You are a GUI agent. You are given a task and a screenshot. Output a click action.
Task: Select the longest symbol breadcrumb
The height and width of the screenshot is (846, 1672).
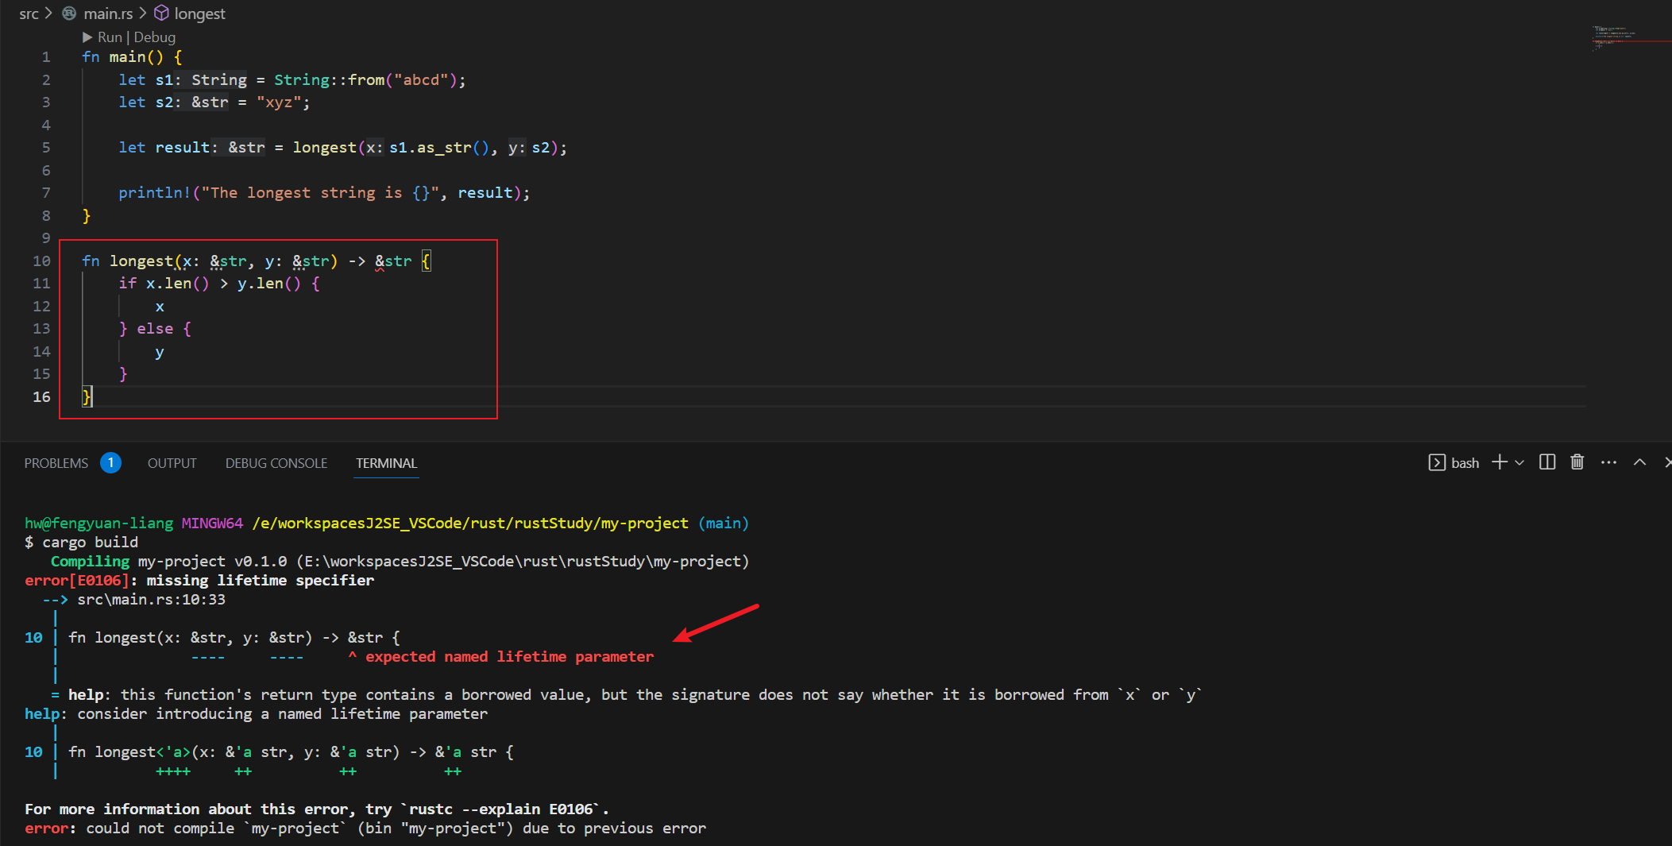pos(199,14)
